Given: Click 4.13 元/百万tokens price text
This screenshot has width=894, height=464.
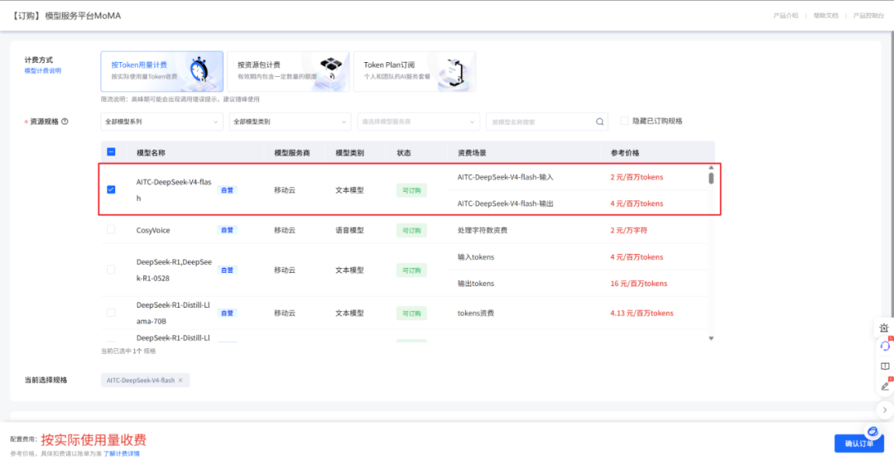Looking at the screenshot, I should tap(642, 313).
